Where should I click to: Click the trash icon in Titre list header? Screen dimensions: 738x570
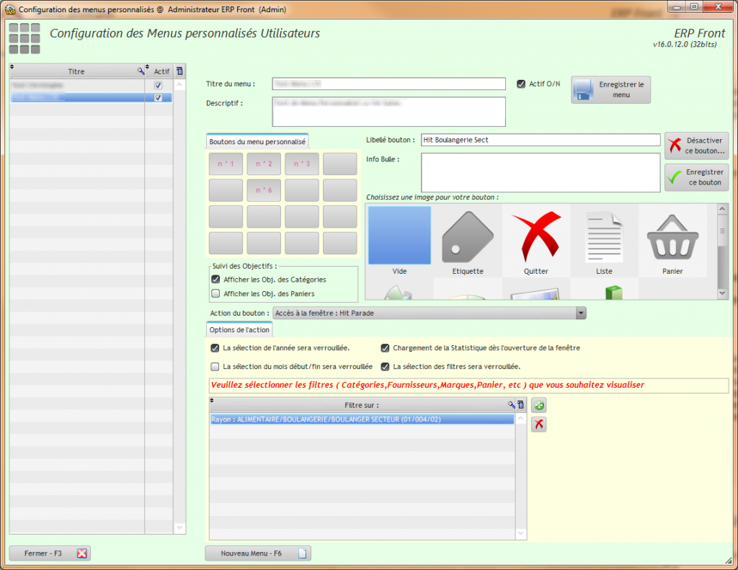[179, 71]
